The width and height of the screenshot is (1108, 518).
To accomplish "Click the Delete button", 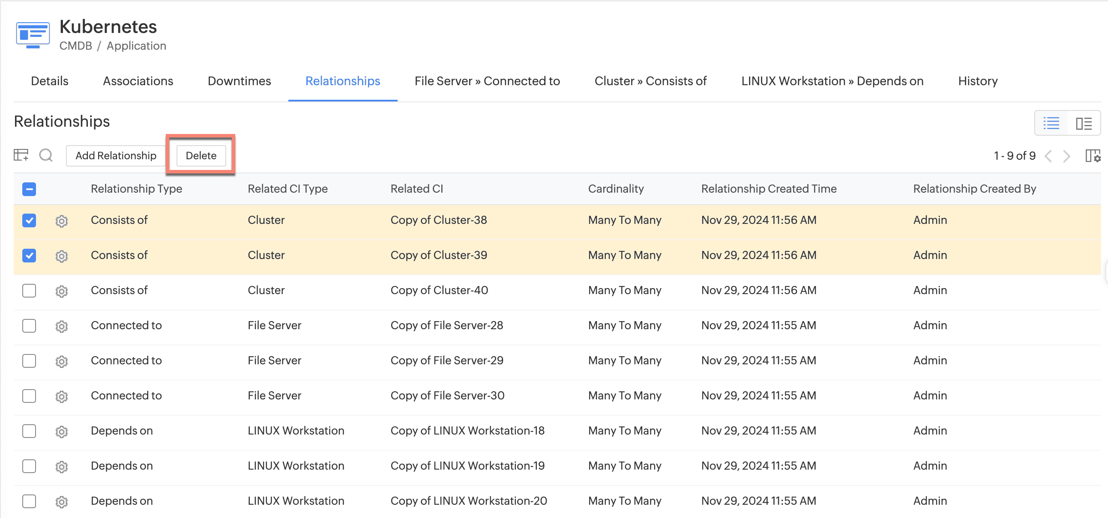I will click(201, 156).
